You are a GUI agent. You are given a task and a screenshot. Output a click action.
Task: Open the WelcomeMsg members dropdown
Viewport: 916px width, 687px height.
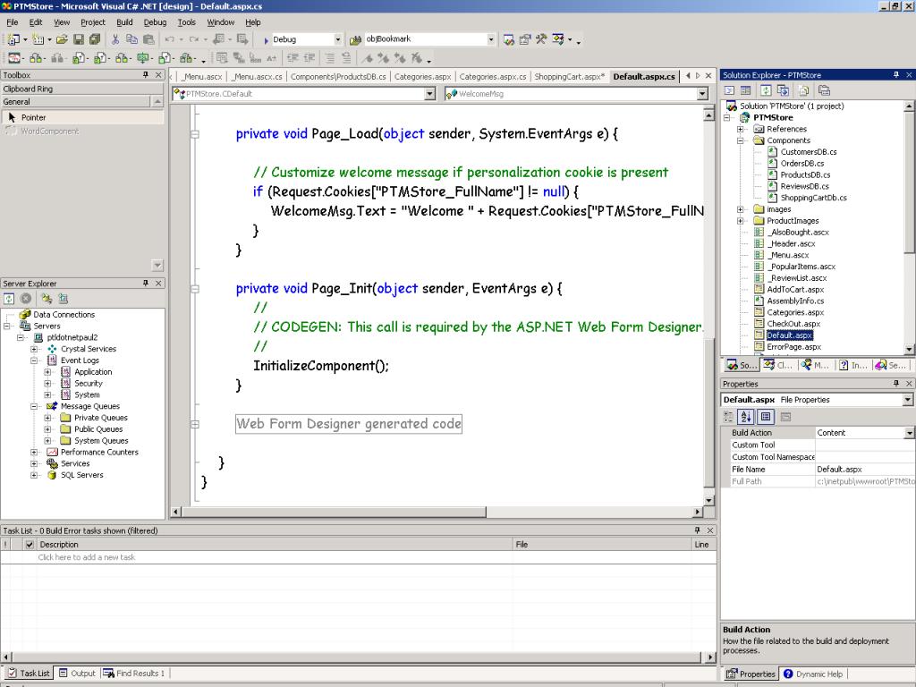tap(702, 93)
